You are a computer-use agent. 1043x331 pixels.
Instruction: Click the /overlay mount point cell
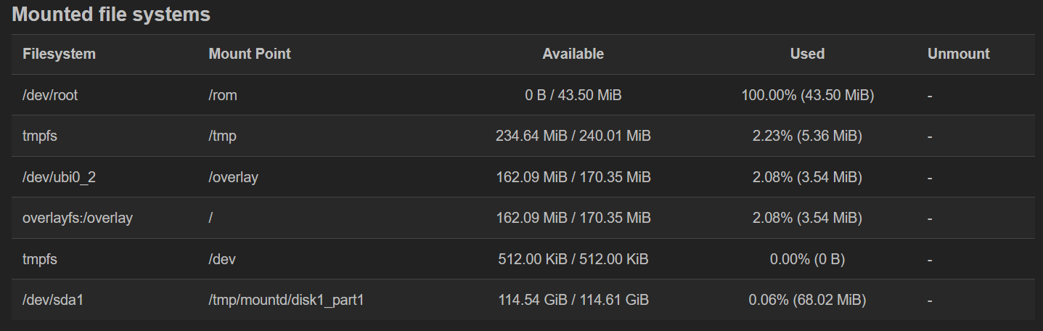[233, 177]
